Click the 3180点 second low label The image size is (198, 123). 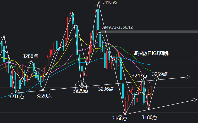click(149, 117)
